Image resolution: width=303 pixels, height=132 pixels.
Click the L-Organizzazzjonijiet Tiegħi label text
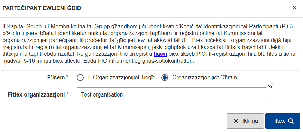point(122,78)
